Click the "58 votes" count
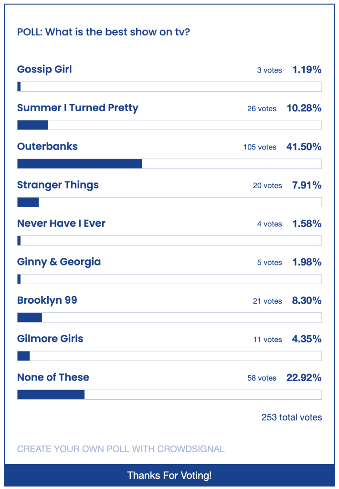 click(x=262, y=378)
